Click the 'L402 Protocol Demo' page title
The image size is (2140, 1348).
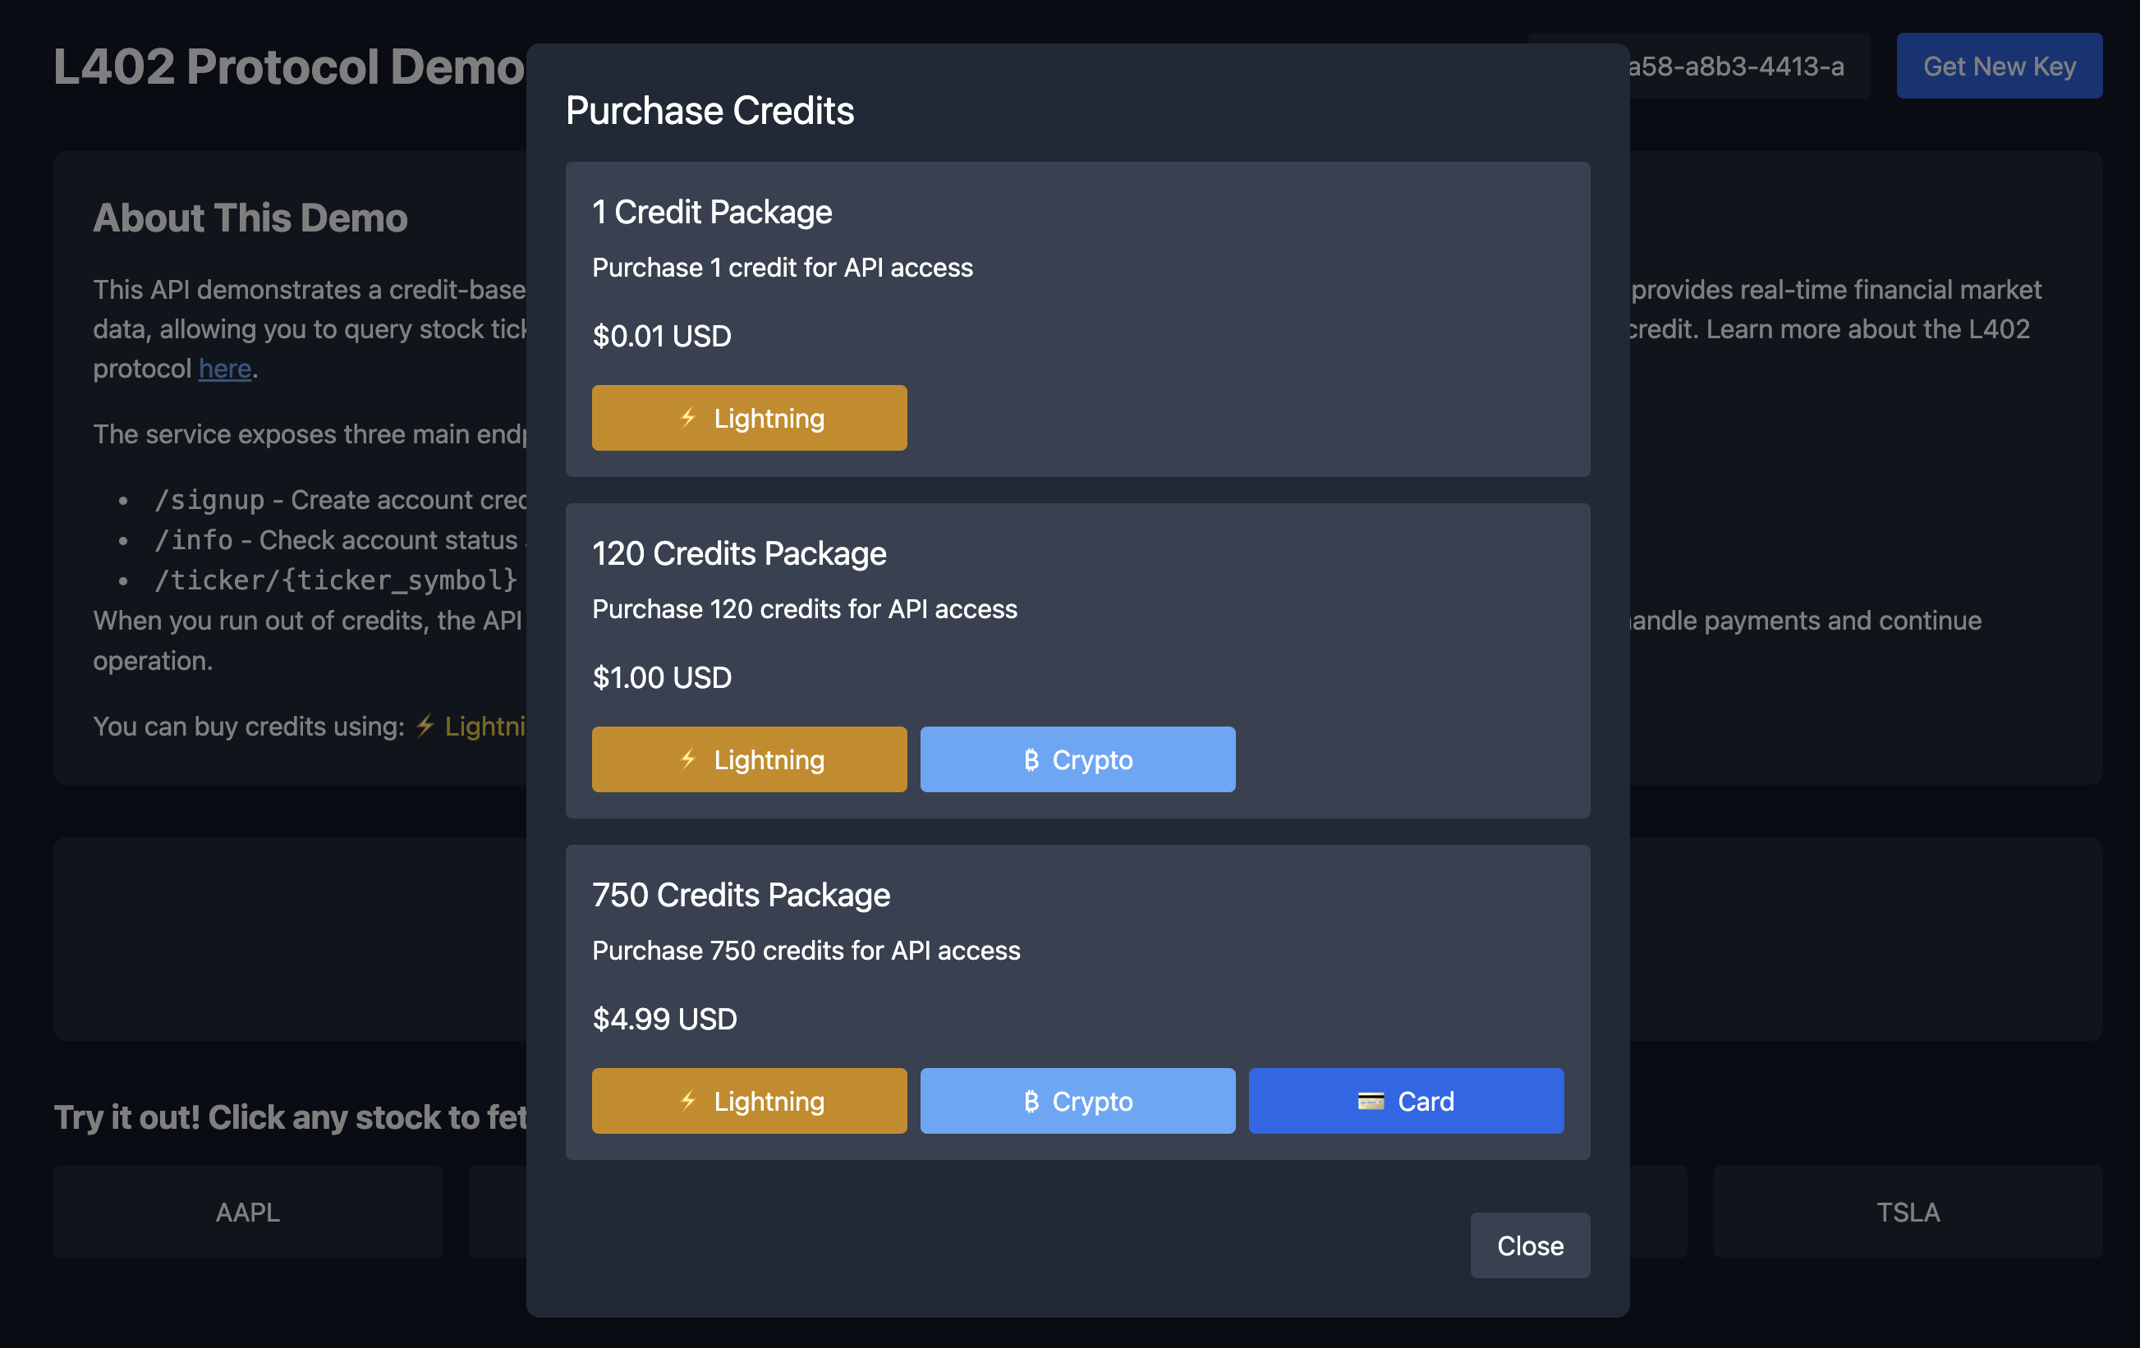click(x=289, y=66)
